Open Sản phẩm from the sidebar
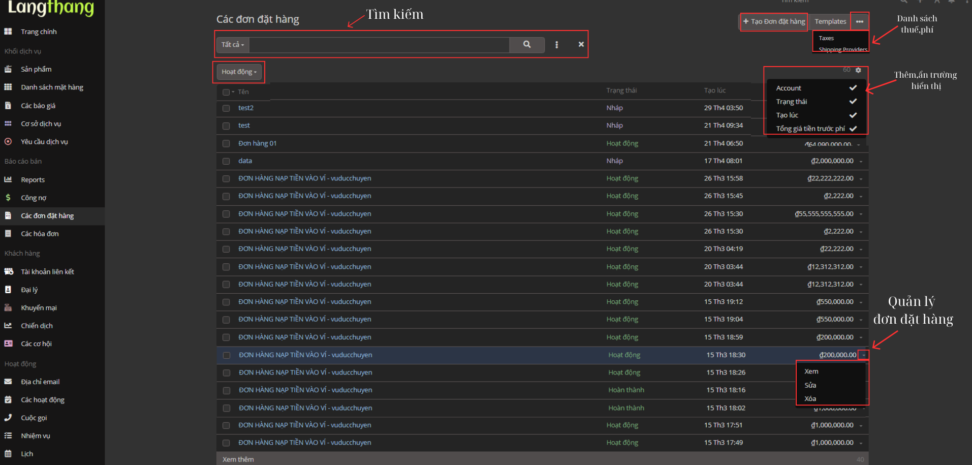Screen dimensions: 972x465 point(36,69)
